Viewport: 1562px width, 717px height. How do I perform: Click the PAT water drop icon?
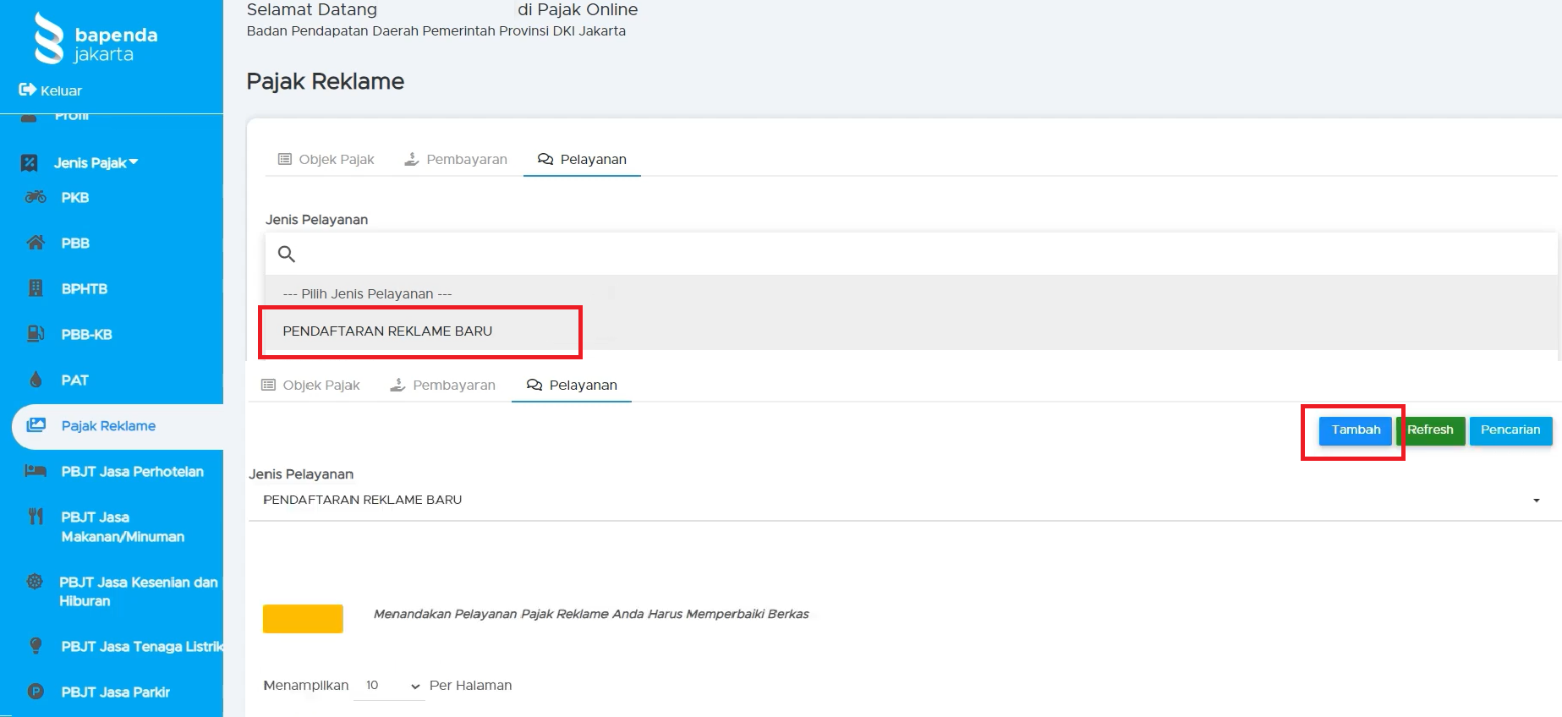click(x=36, y=380)
